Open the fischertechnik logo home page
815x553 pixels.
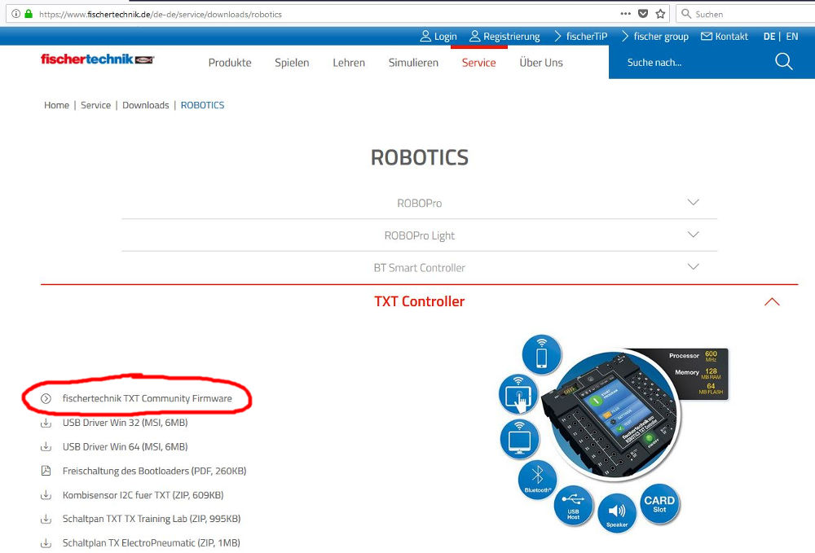(x=97, y=59)
